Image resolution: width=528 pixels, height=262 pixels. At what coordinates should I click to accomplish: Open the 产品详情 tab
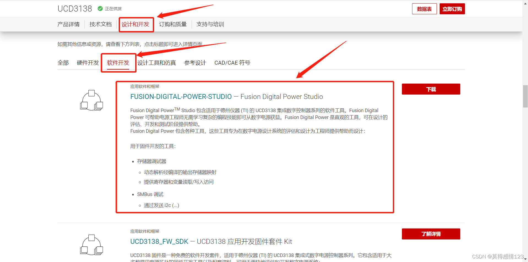(x=69, y=24)
